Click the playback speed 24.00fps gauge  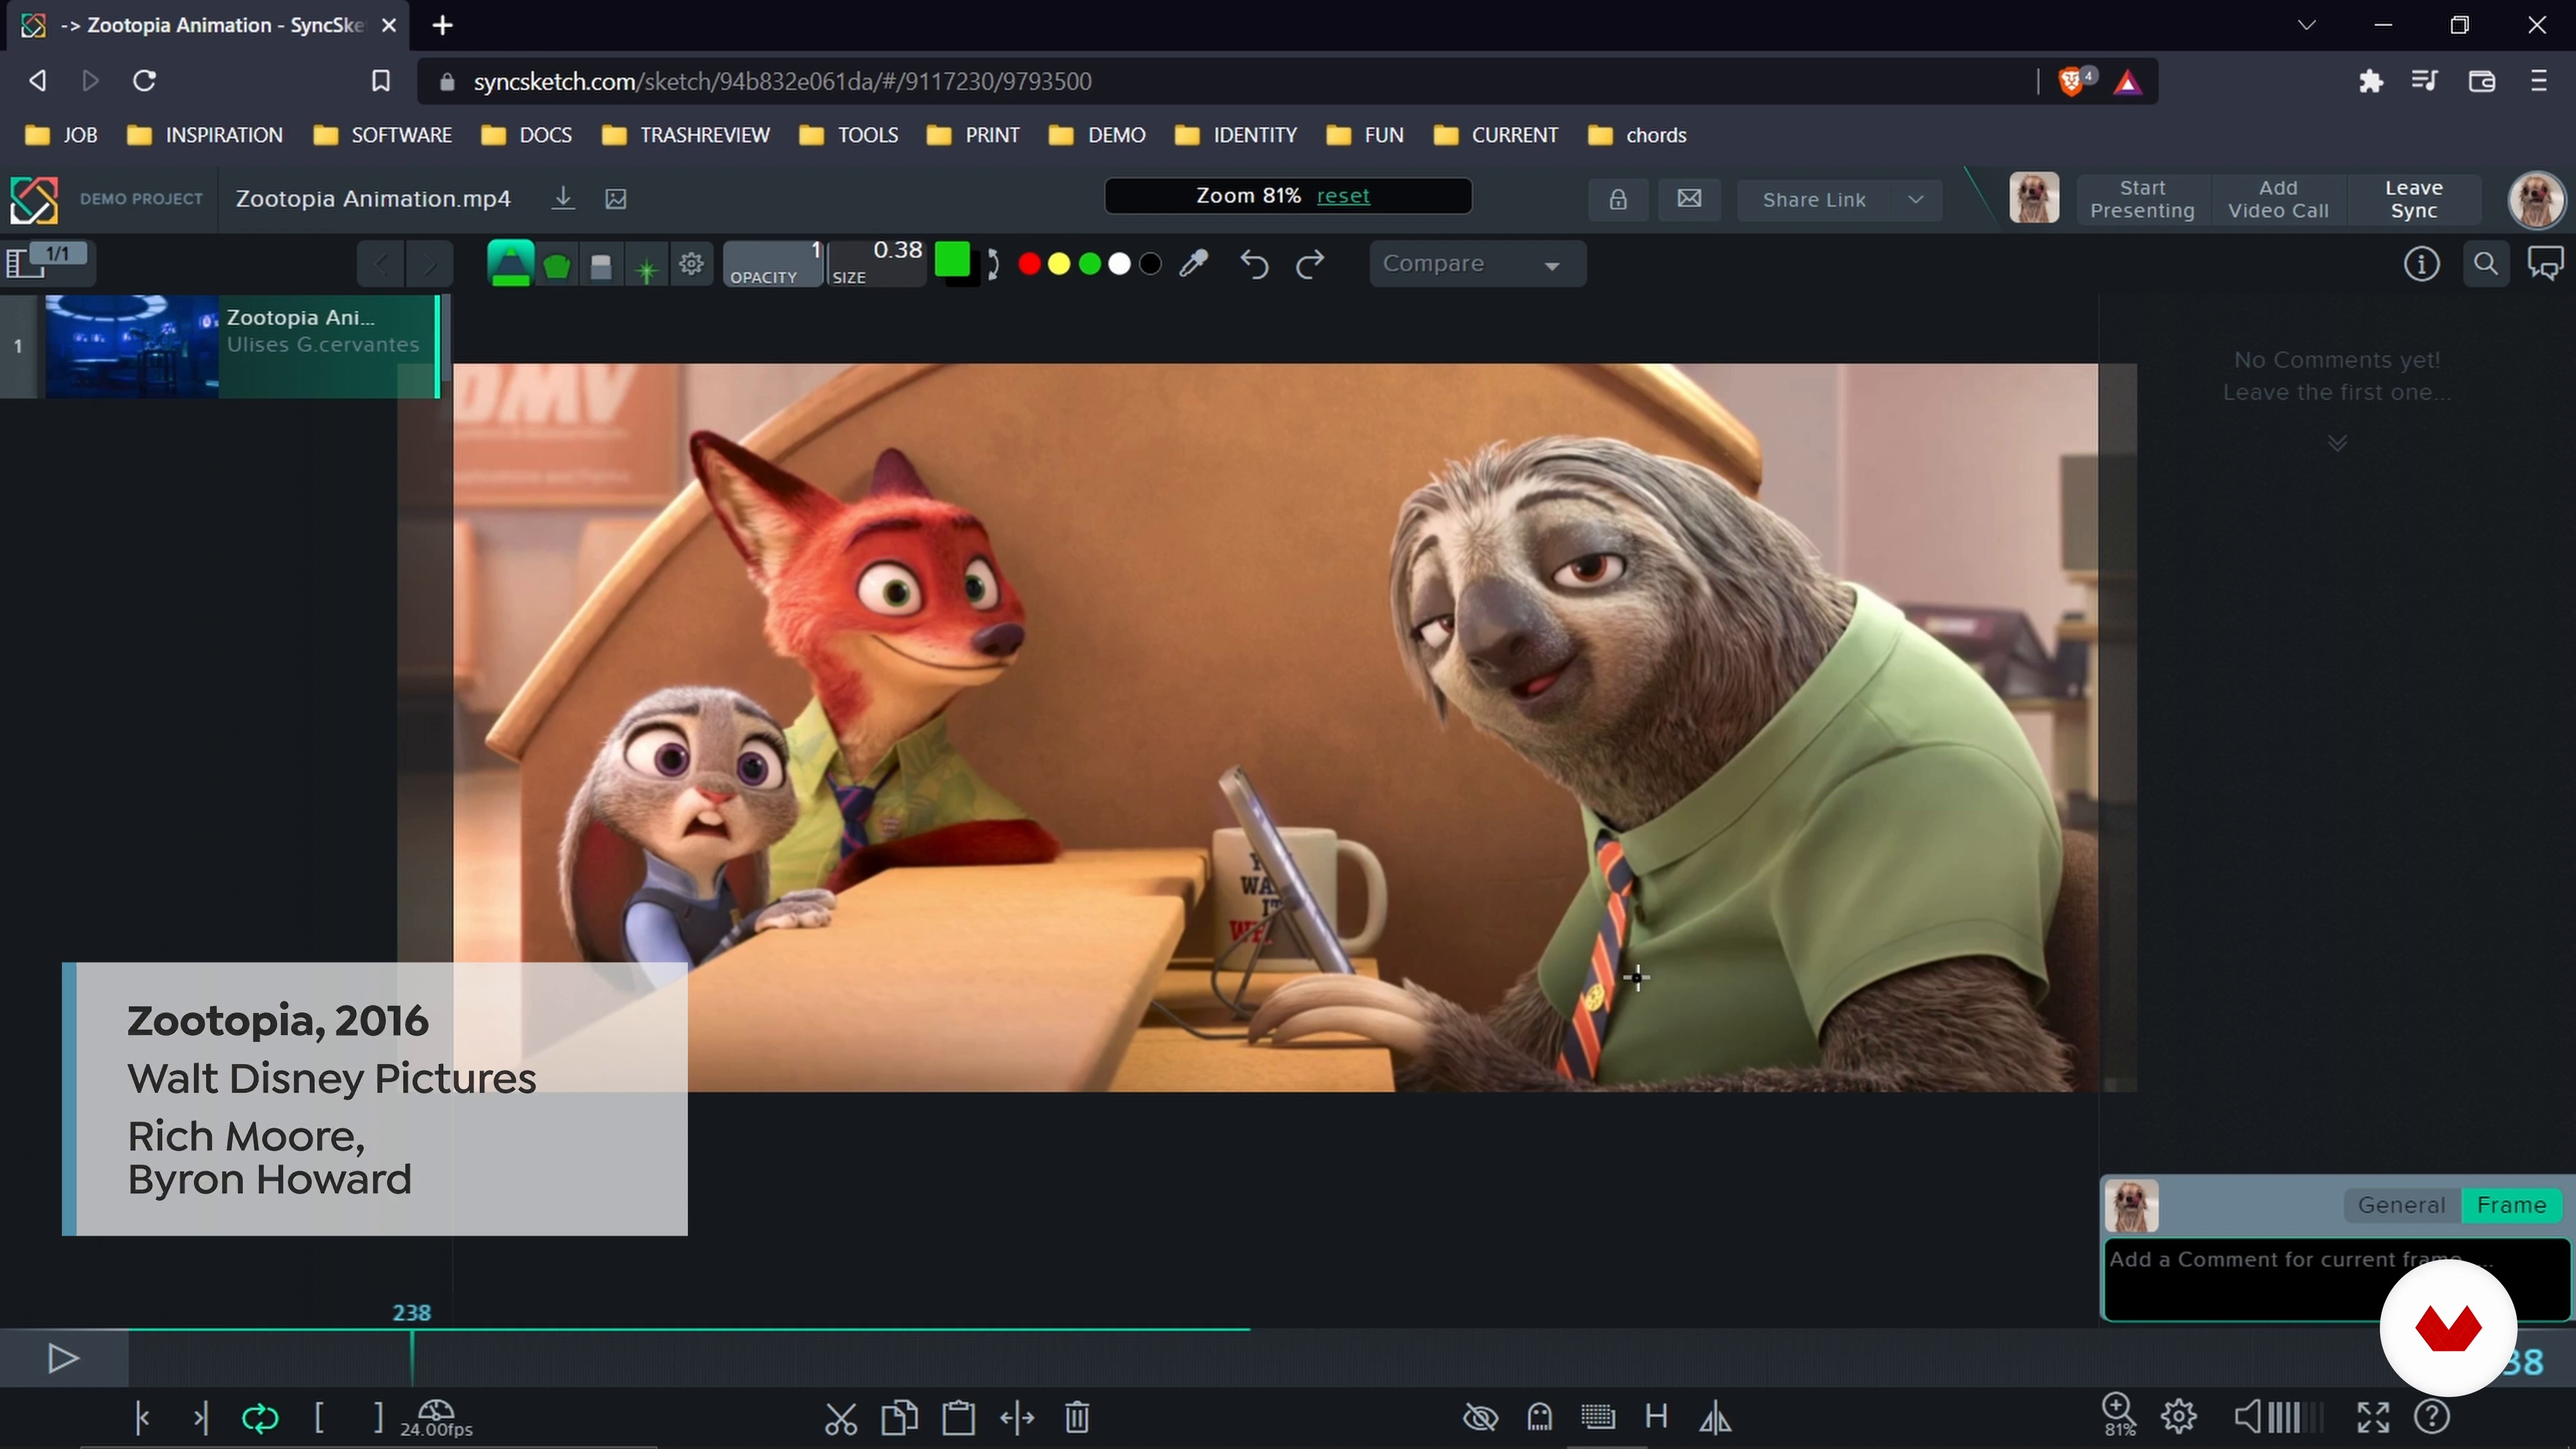[x=436, y=1418]
